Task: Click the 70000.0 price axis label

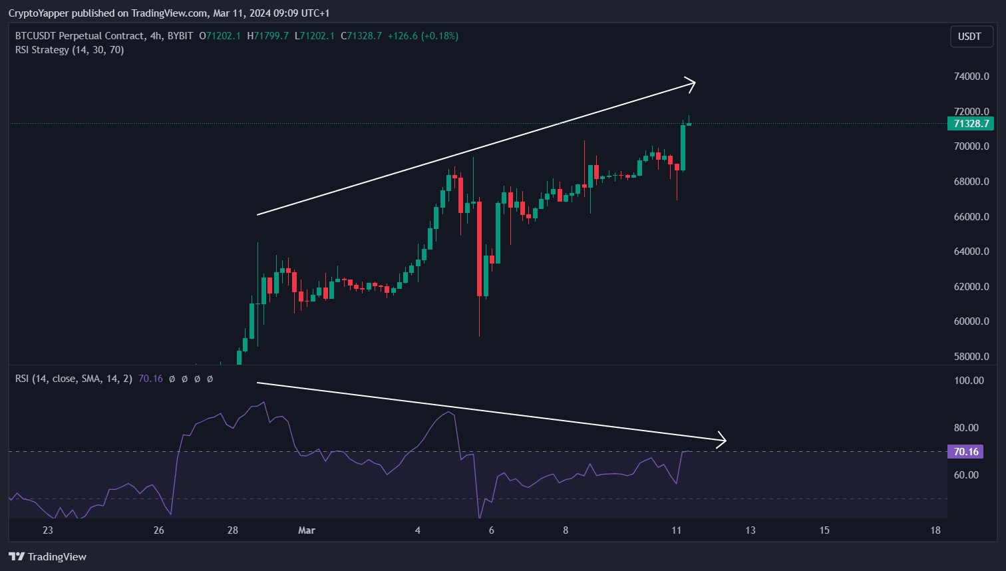Action: point(971,146)
